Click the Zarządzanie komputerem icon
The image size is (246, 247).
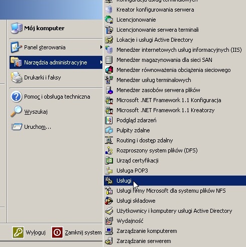(109, 231)
